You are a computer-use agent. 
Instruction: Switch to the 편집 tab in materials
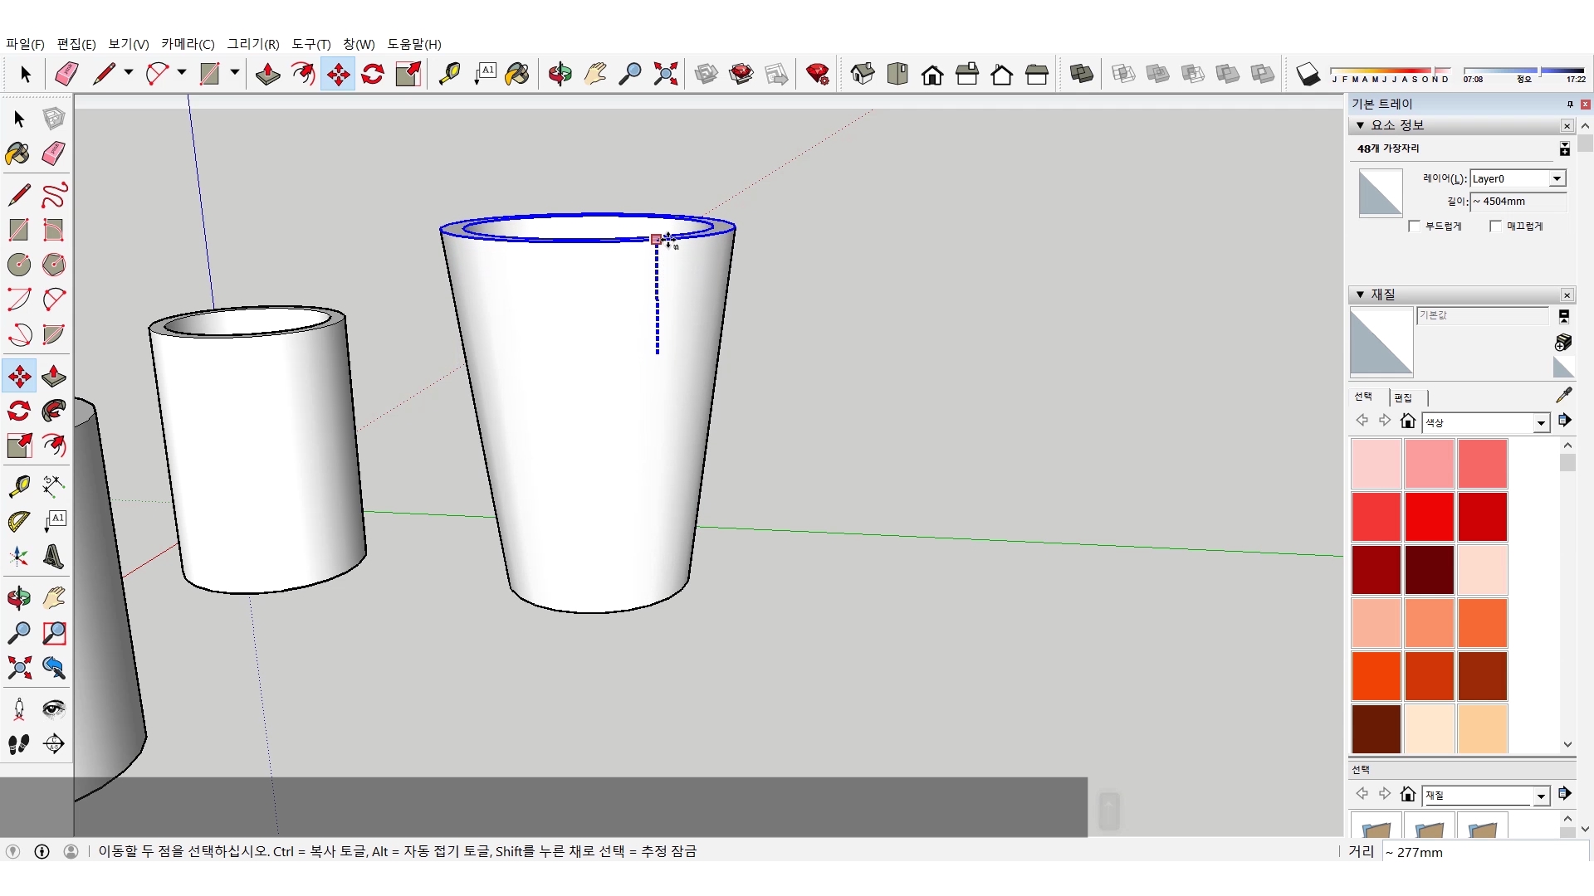(1403, 397)
